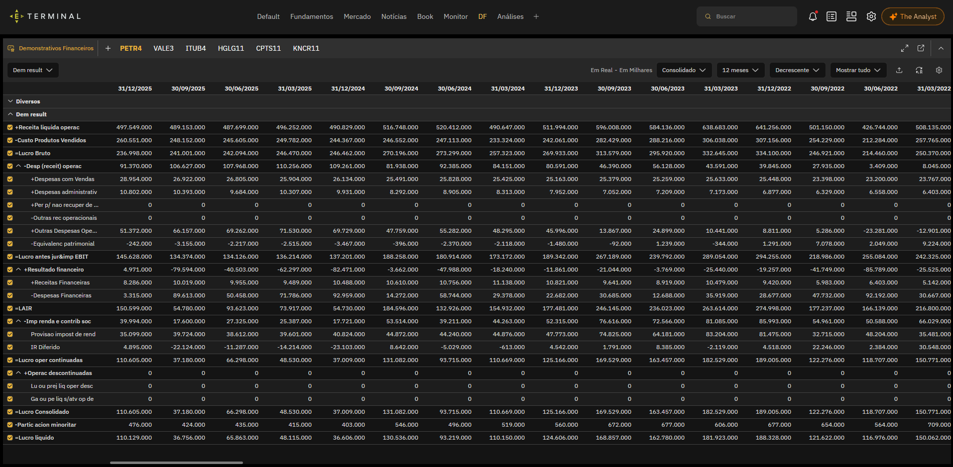Toggle checkbox for Despesas administrativ row

pyautogui.click(x=10, y=192)
